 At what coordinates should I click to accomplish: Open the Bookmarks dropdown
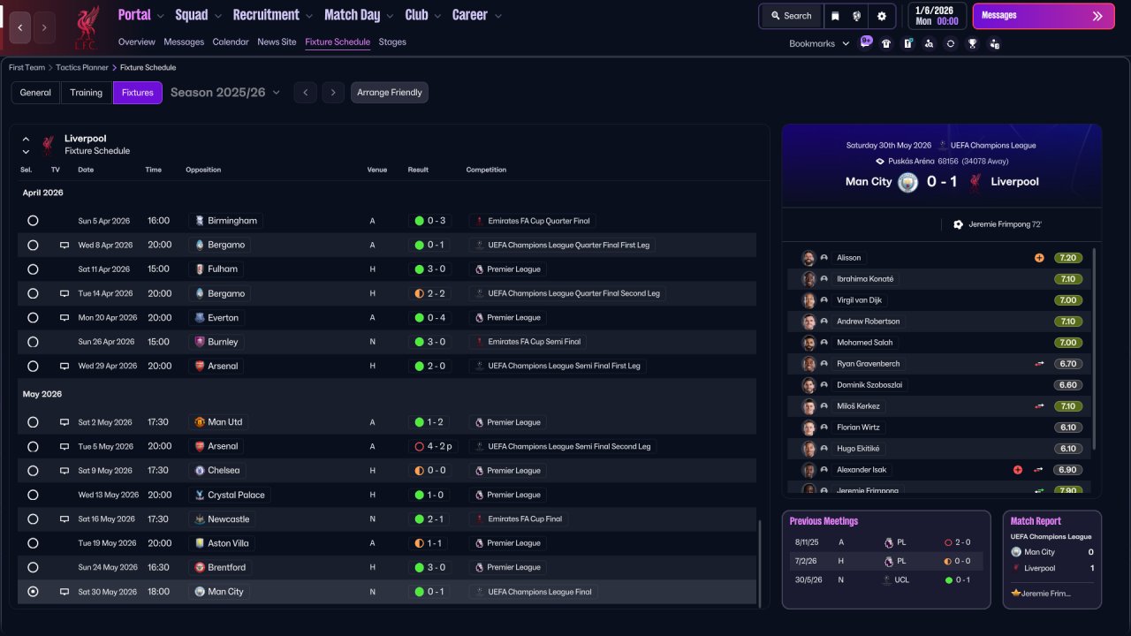(819, 43)
